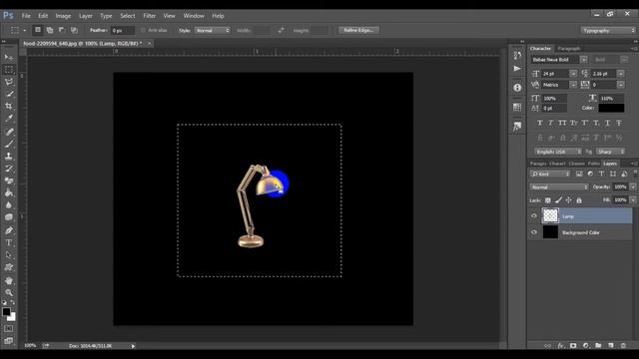Select the Clone Stamp tool
Screen dimensions: 639x359
pos(9,156)
